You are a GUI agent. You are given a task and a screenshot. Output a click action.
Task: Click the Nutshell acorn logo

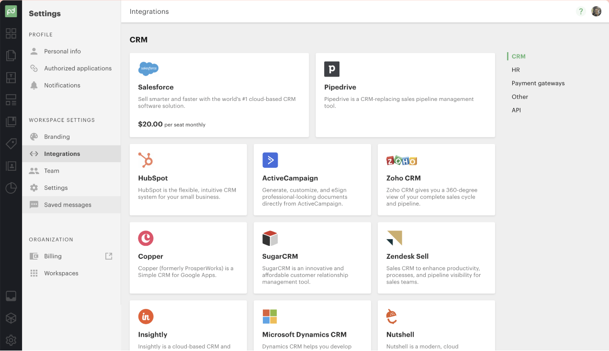[x=392, y=317]
